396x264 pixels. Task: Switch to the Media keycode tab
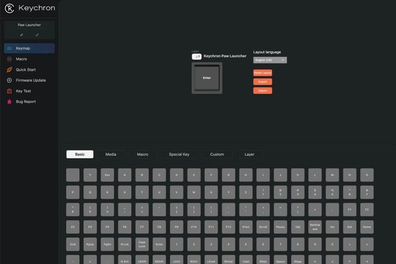coord(111,154)
